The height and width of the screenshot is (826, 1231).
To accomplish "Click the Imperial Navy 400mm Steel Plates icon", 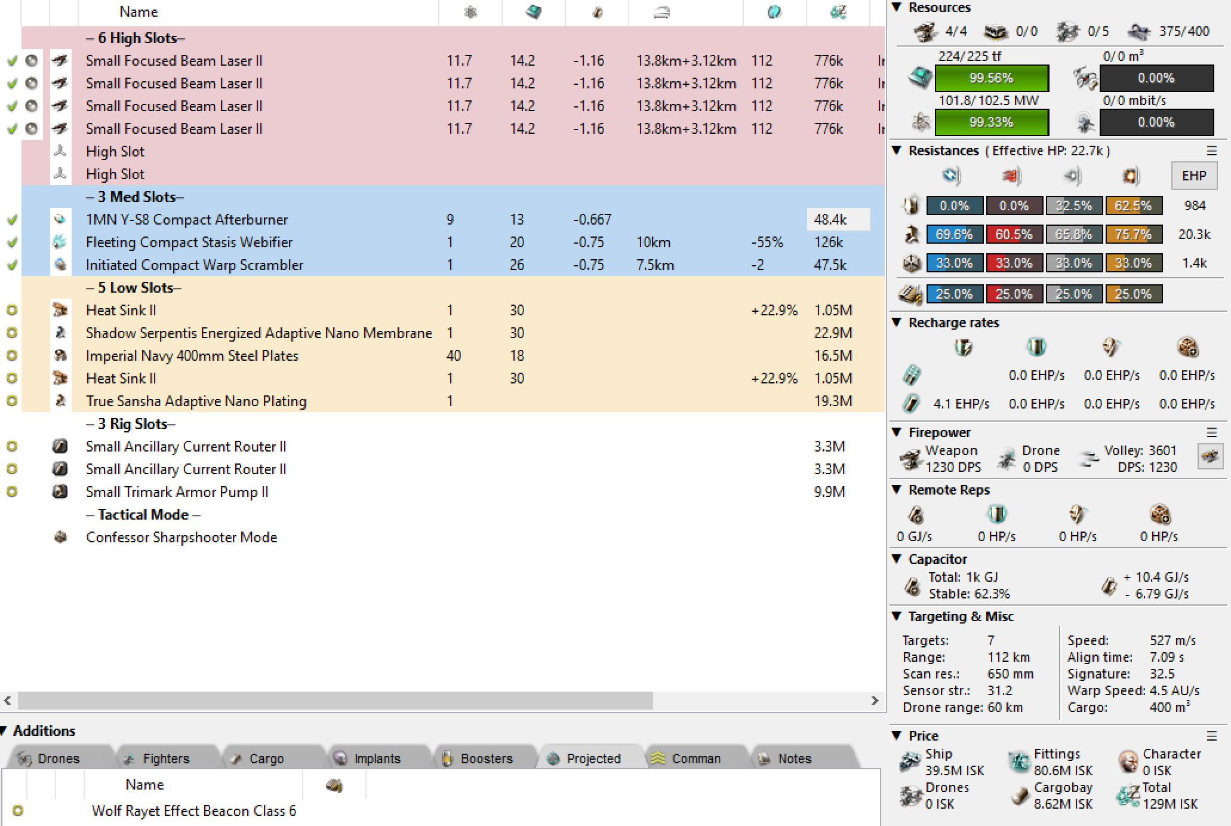I will (x=60, y=355).
